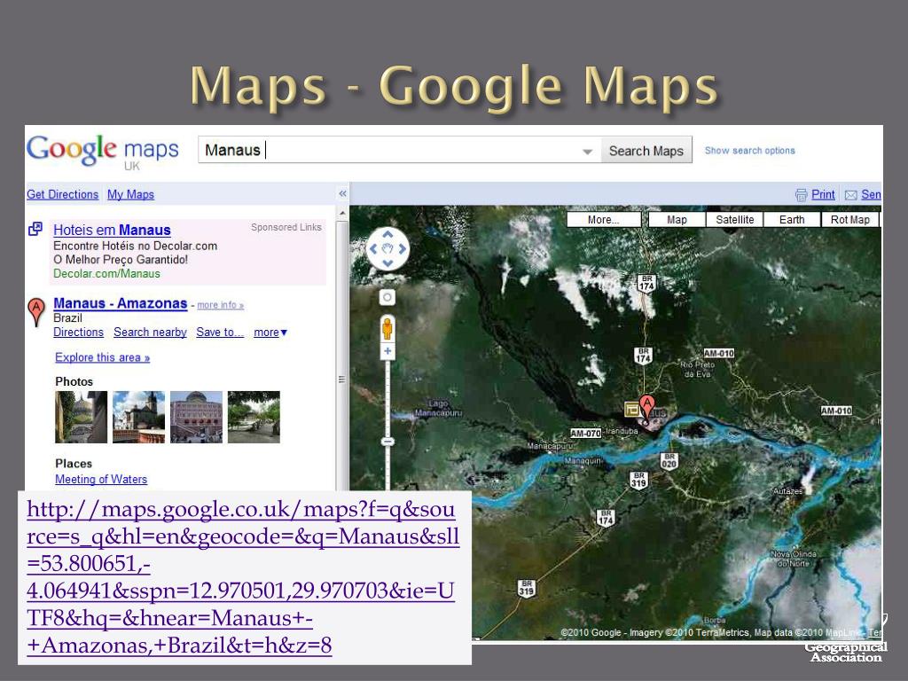Open the first Manaus photo thumbnail

(81, 417)
